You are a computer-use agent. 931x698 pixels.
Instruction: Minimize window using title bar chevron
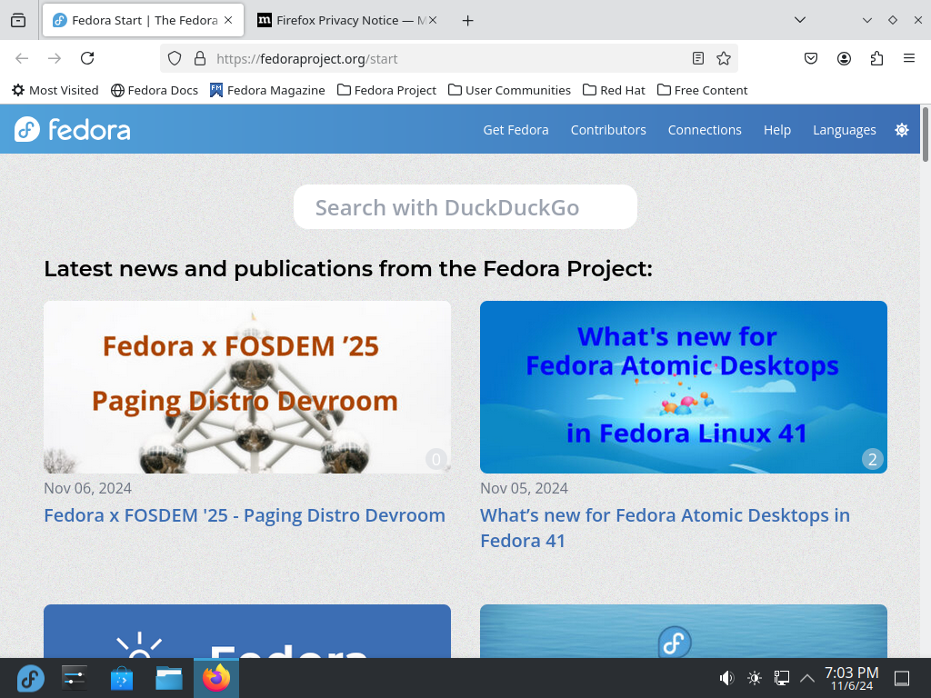(x=866, y=20)
